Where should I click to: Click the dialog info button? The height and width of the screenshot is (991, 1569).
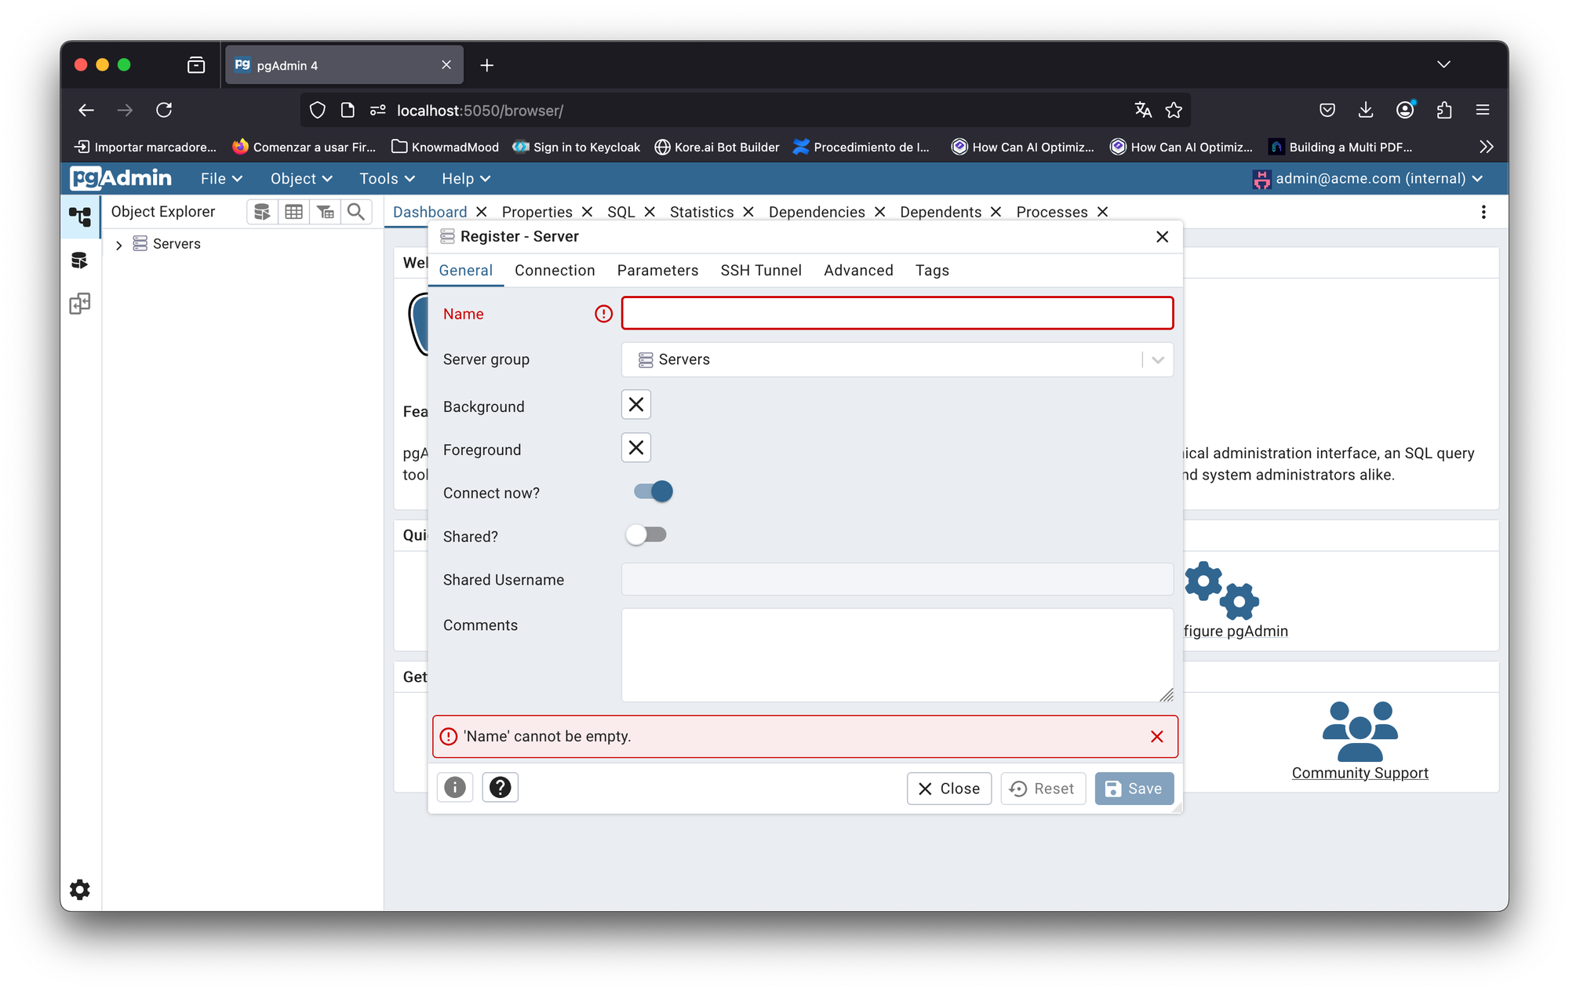click(x=455, y=787)
